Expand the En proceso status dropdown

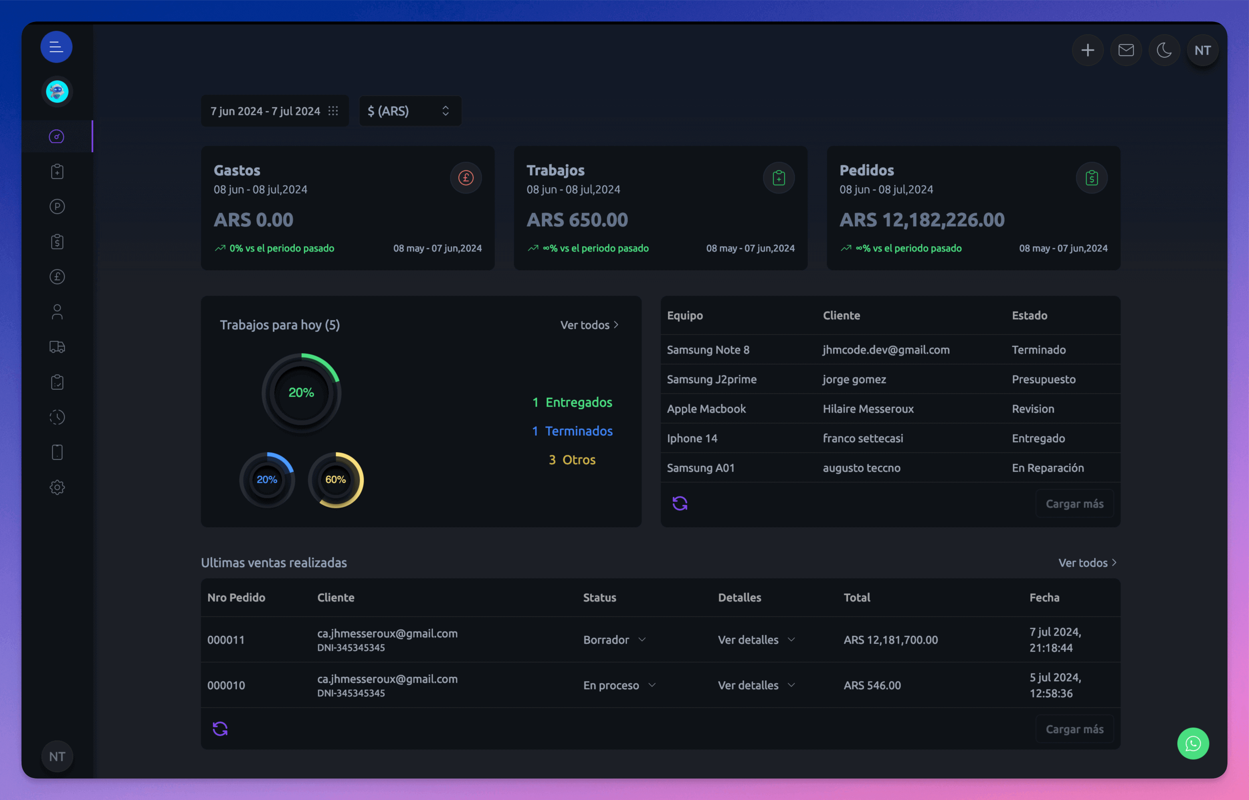620,685
